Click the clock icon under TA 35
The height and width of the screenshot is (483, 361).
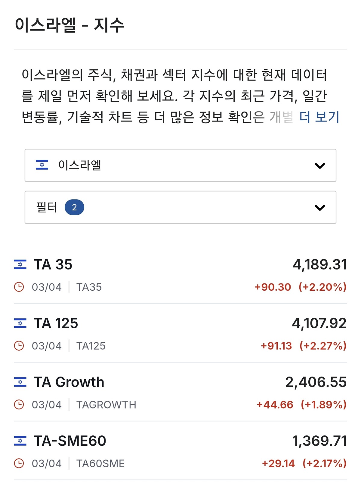pyautogui.click(x=19, y=287)
